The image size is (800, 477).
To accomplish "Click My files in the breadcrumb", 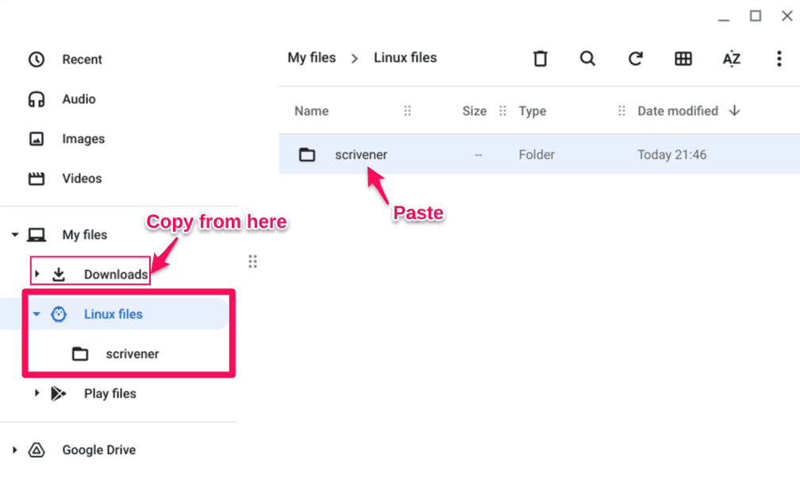I will pos(312,58).
